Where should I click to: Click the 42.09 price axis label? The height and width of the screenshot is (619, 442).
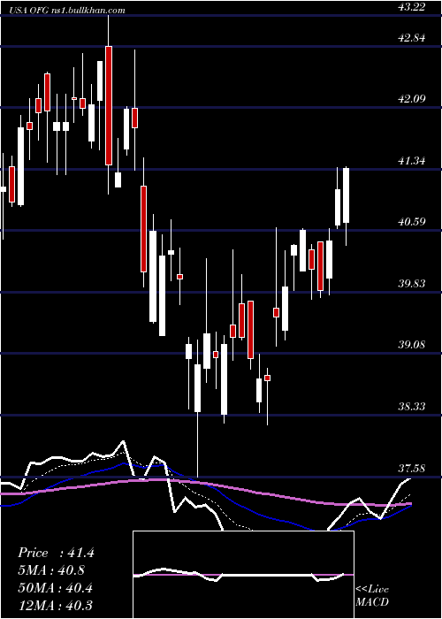[412, 99]
